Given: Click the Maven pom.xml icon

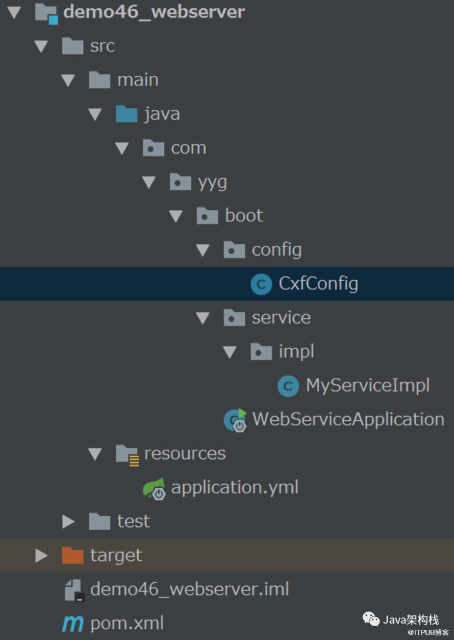Looking at the screenshot, I should point(73,623).
